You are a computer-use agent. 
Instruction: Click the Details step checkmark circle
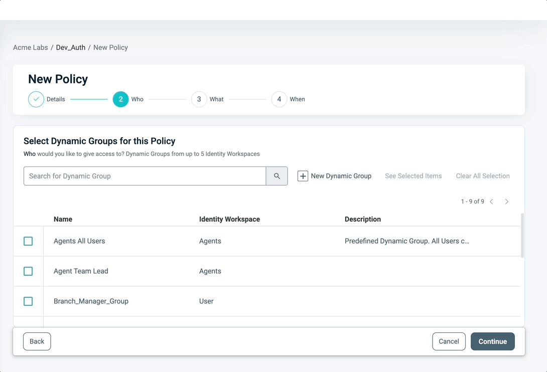click(36, 99)
